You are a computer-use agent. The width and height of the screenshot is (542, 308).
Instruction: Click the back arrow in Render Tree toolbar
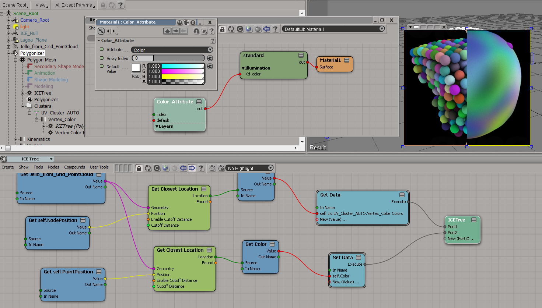266,29
